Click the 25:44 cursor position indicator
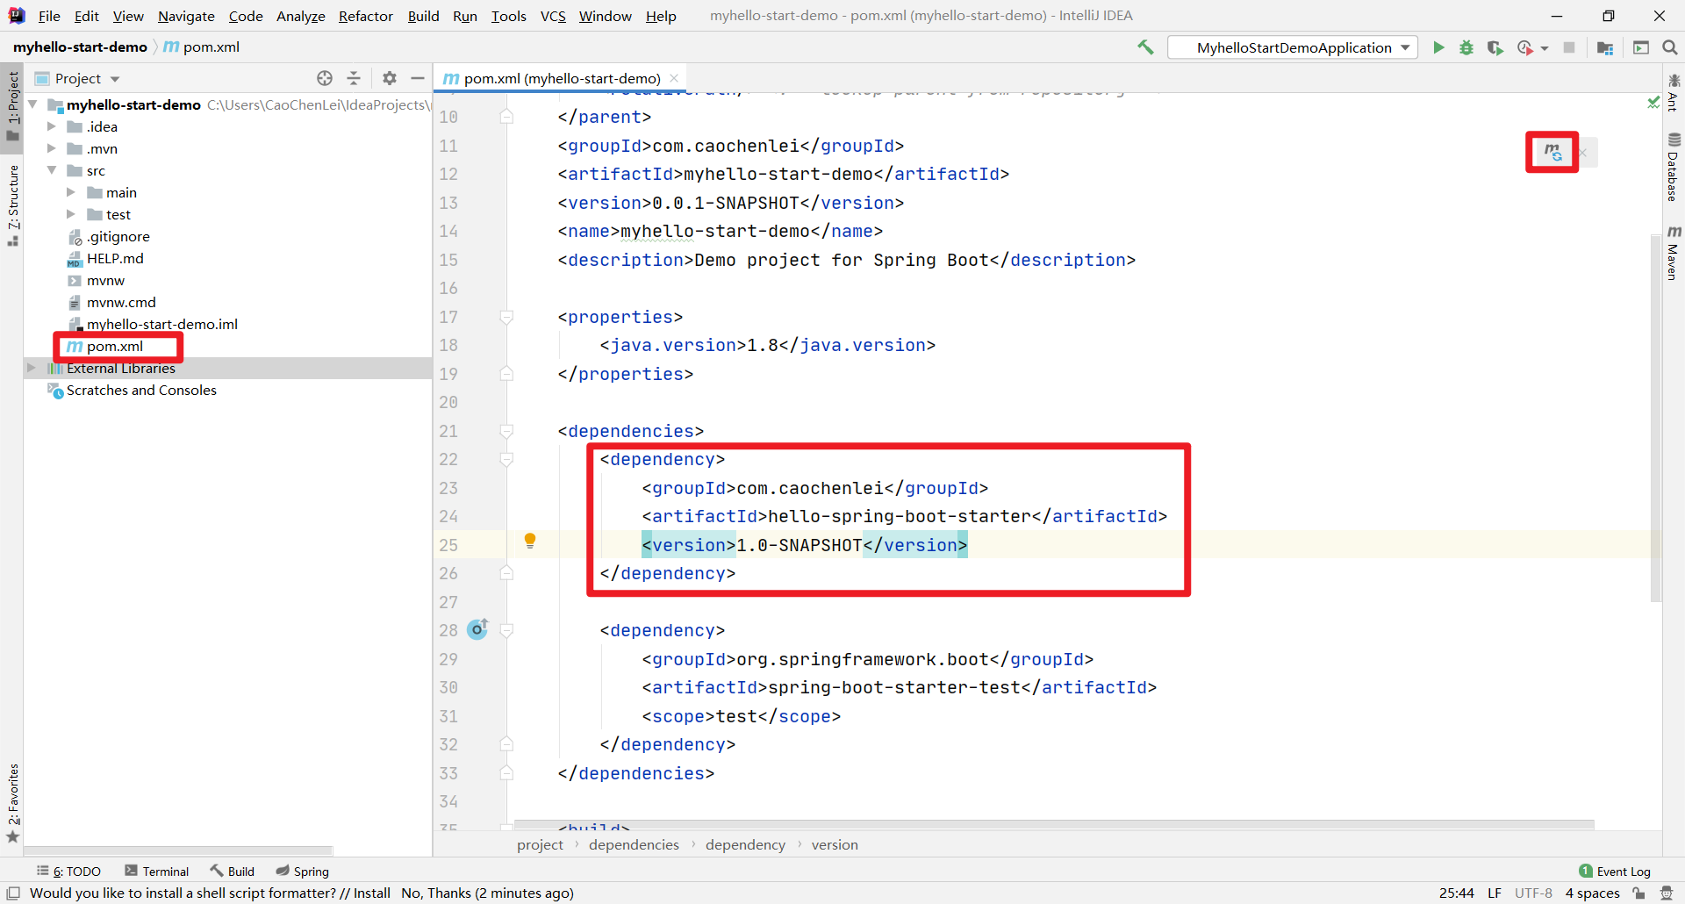Viewport: 1685px width, 904px height. pyautogui.click(x=1456, y=893)
